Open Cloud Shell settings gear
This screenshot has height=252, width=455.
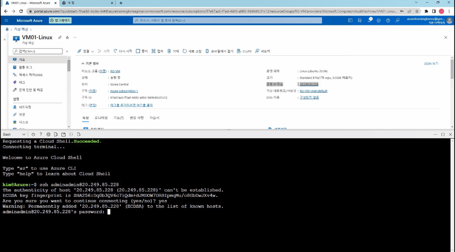click(x=48, y=135)
